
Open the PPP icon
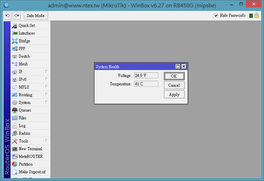tap(15, 49)
